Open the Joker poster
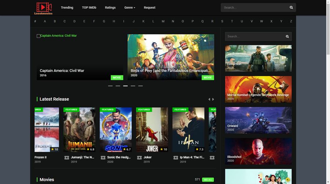This screenshot has height=184, width=330. [152, 129]
